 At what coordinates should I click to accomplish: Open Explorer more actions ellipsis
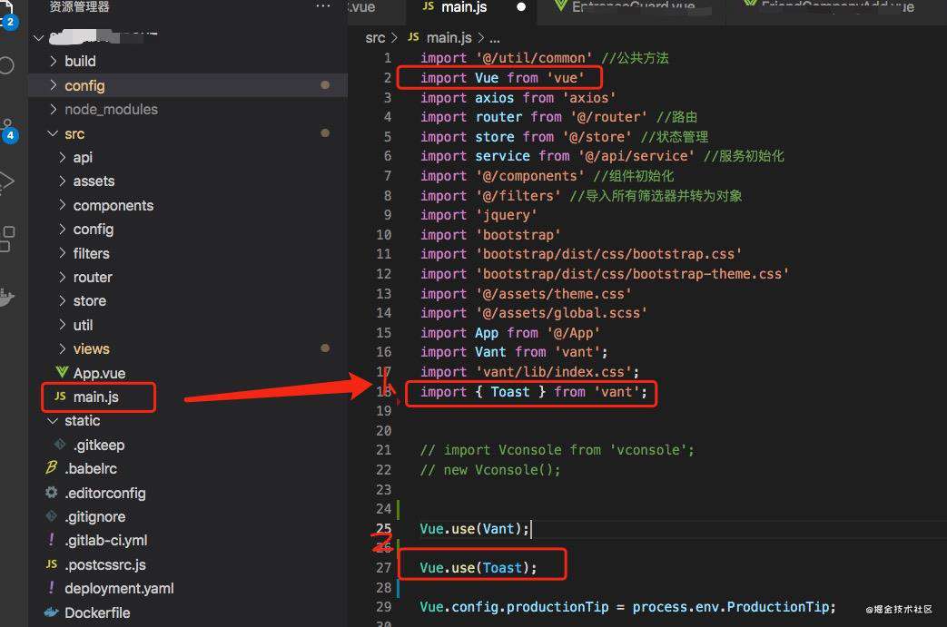click(x=323, y=6)
